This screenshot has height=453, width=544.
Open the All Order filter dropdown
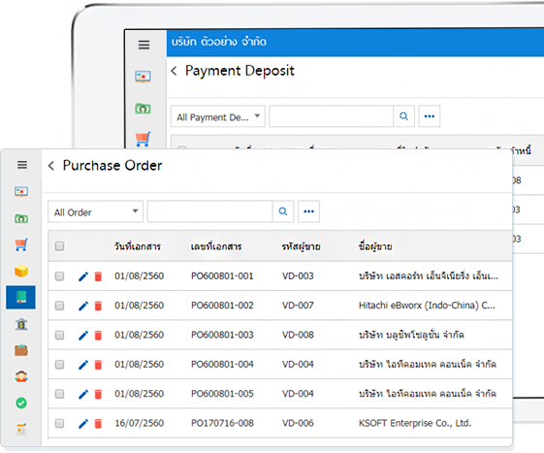pos(95,211)
